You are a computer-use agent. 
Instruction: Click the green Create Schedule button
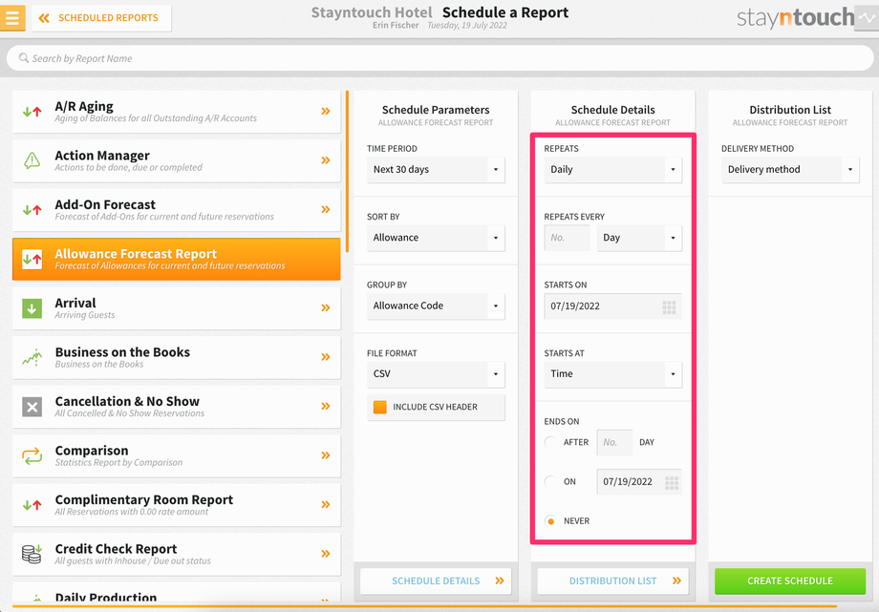pyautogui.click(x=790, y=581)
